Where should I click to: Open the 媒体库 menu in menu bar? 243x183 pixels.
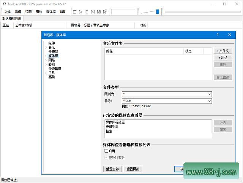coord(51,12)
